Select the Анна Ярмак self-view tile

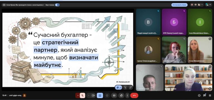pyautogui.click(x=188, y=78)
